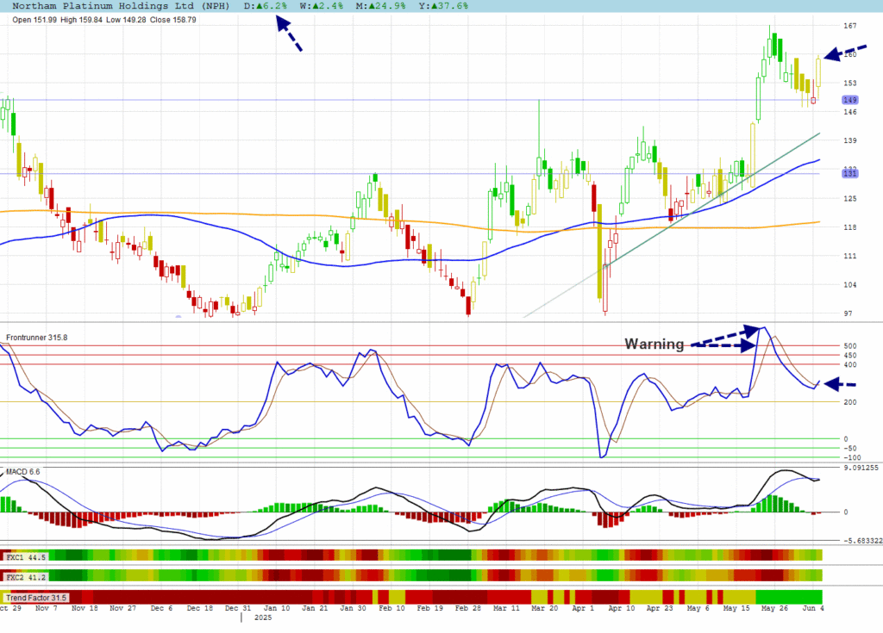This screenshot has width=883, height=633.
Task: Select the yearly change Y:37.6% value
Action: 442,6
